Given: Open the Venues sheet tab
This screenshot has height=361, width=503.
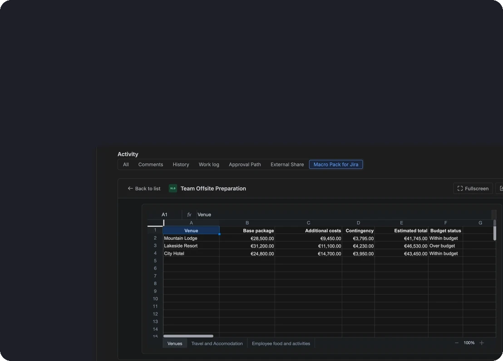Looking at the screenshot, I should (175, 343).
